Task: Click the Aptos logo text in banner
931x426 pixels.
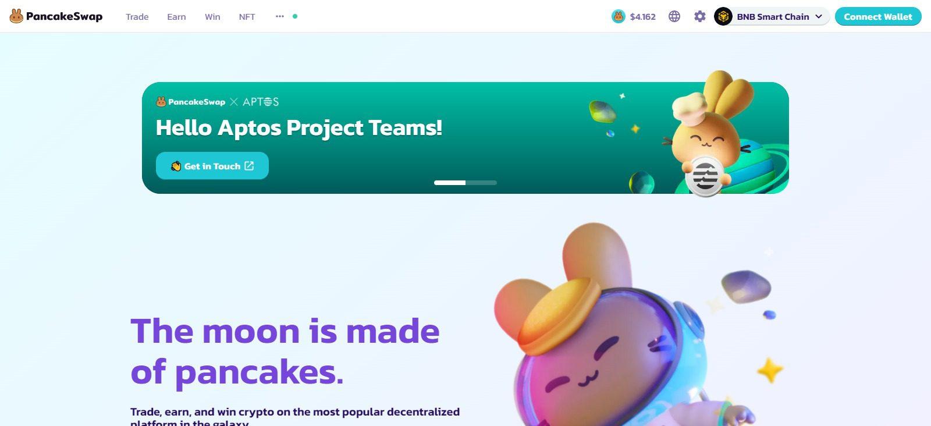Action: pos(261,102)
